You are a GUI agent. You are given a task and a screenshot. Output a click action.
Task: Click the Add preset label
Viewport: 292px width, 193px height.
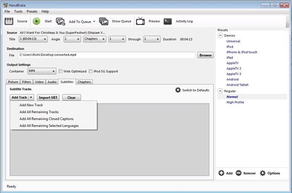[x=229, y=173]
